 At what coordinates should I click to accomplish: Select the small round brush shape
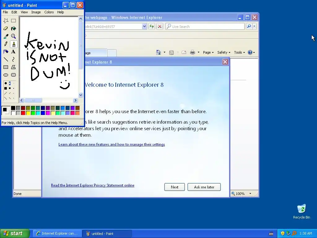14,83
